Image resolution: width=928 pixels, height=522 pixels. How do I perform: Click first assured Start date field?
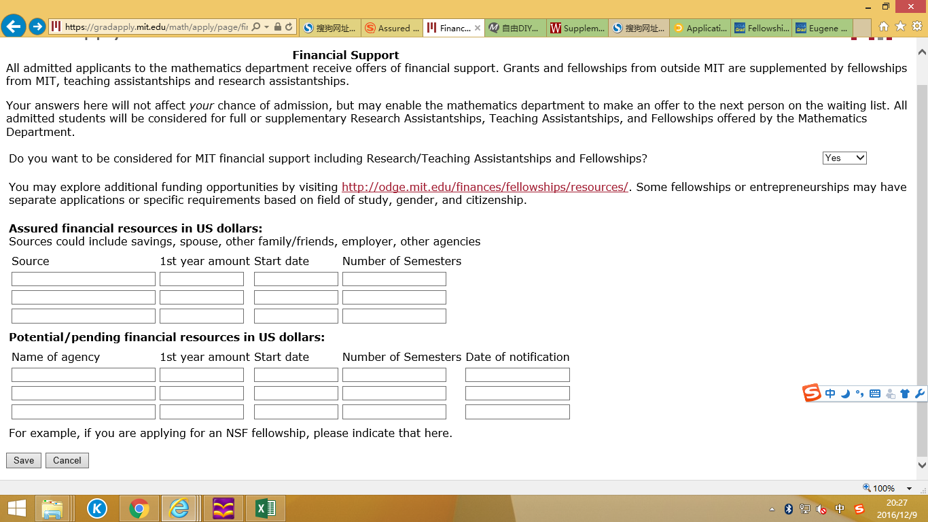[296, 279]
